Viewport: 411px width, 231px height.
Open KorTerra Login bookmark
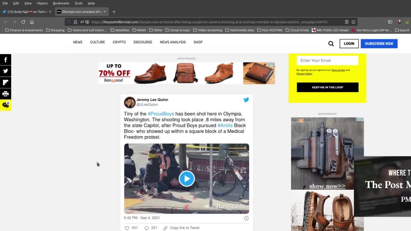pyautogui.click(x=372, y=30)
